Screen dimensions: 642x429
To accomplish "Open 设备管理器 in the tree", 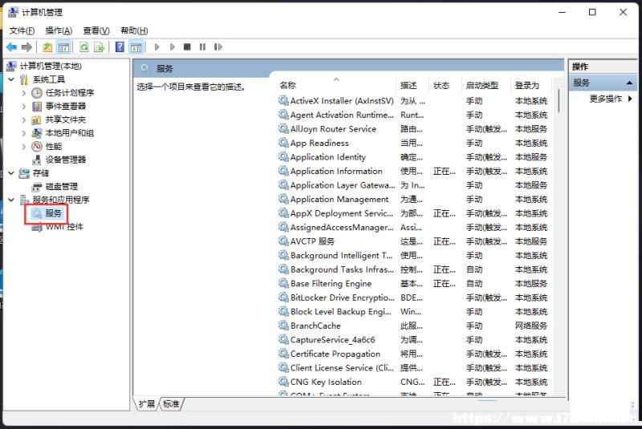I will pos(66,160).
